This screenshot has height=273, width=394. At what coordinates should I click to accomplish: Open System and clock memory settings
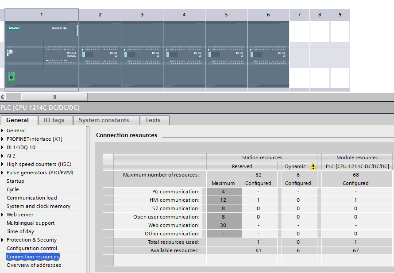pos(38,206)
